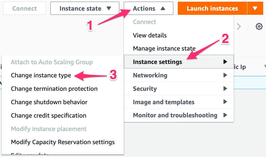Image resolution: width=266 pixels, height=157 pixels.
Task: Expand the Instance state dropdown
Action: pyautogui.click(x=85, y=8)
